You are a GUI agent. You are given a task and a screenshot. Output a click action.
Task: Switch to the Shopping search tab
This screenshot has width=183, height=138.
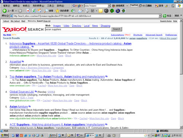pyautogui.click(x=105, y=26)
